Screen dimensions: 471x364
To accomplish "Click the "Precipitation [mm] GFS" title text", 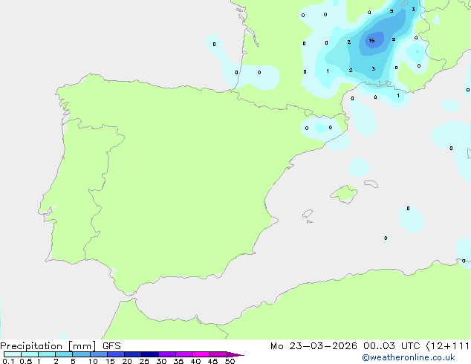I will [x=60, y=346].
